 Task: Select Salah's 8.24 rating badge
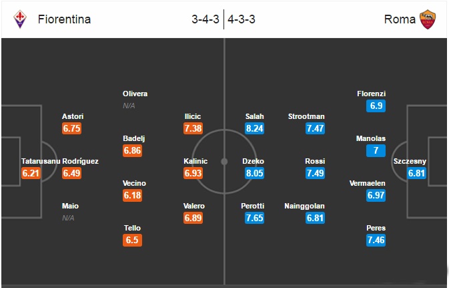254,128
